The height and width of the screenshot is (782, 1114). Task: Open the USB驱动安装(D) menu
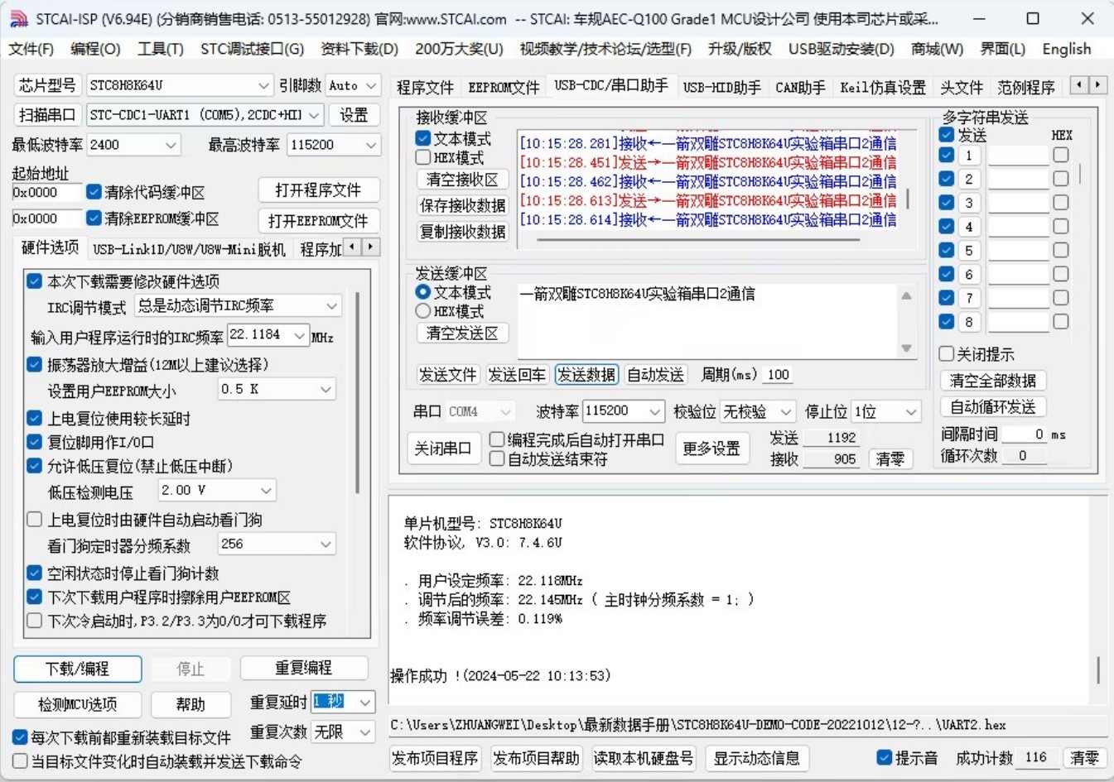point(841,49)
